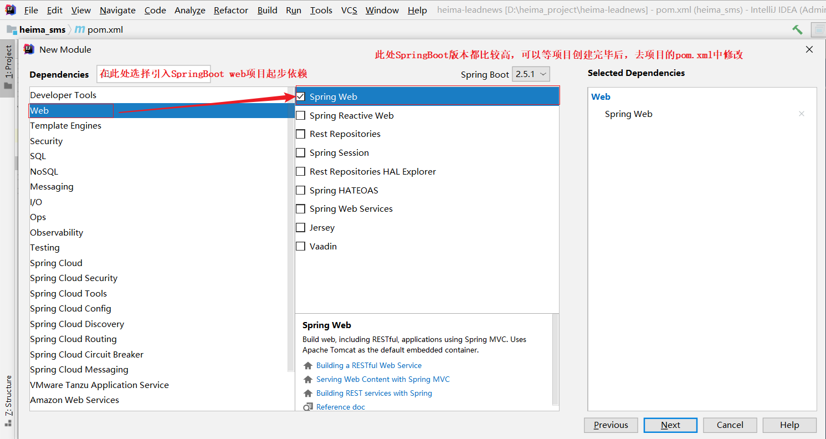Open the Navigate menu
The image size is (826, 439).
tap(117, 10)
